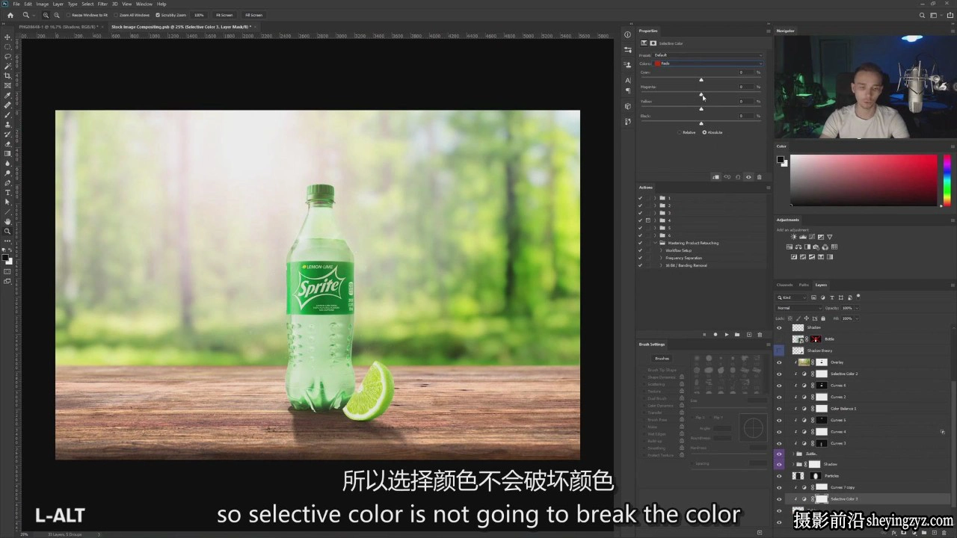Screen dimensions: 957x538
Task: Click the Home icon in options bar
Action: (x=10, y=15)
